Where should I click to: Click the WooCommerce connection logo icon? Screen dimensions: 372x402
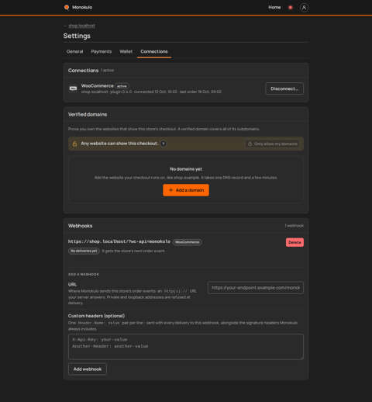[x=73, y=88]
